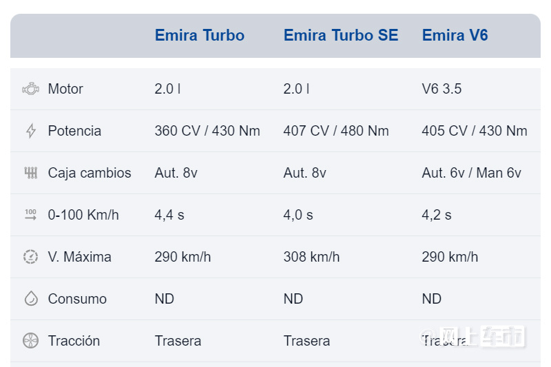Select the Emira Turbo SE column header
Image resolution: width=551 pixels, height=367 pixels.
(x=341, y=35)
